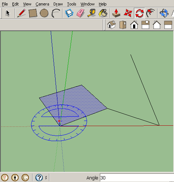Open the Instructor help question icon
Screen dimensions: 174x182
pos(39,178)
